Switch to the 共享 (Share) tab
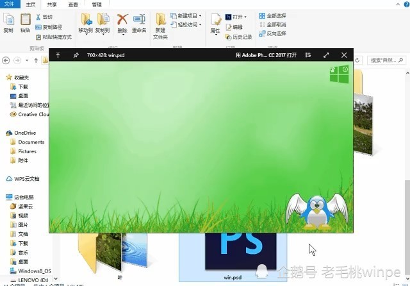Viewport: 410px width, 286px height. point(52,4)
